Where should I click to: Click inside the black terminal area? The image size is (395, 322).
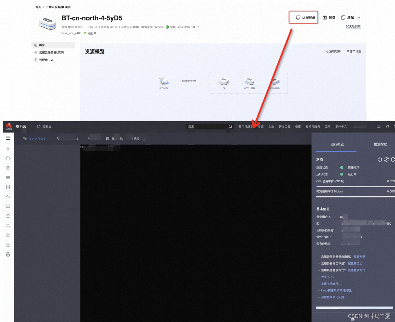(x=196, y=233)
